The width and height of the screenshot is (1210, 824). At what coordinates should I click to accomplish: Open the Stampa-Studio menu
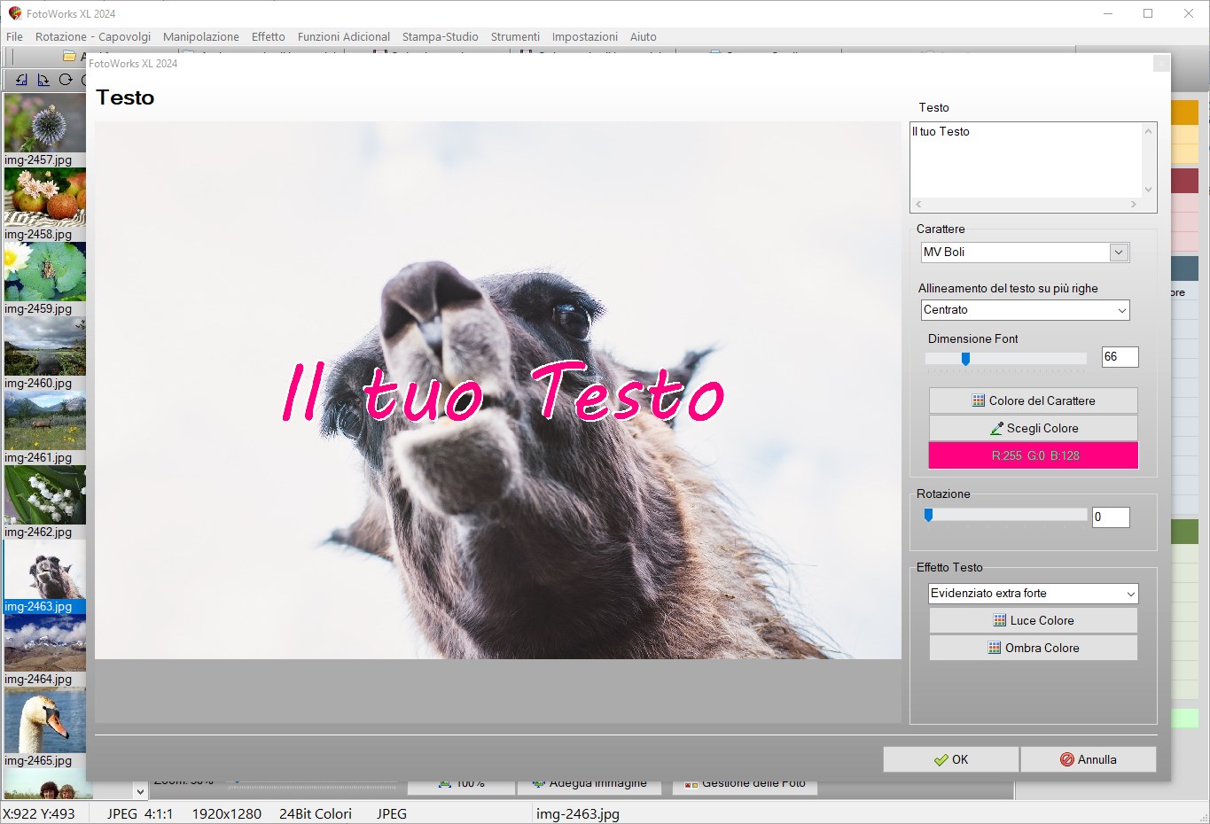(441, 36)
